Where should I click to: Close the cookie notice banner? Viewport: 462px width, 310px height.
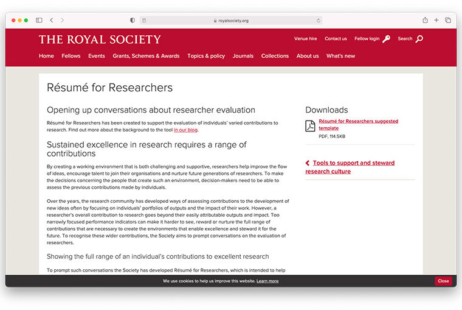tap(443, 281)
